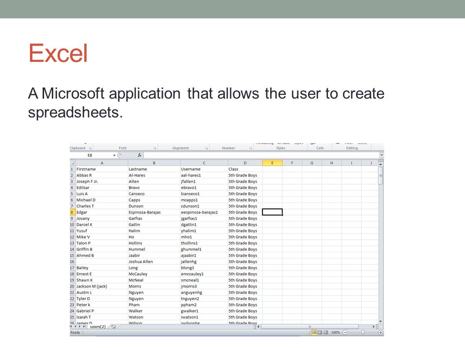Select cell containing 'jfallen1'
Viewport: 465px width, 348px height.
(x=204, y=181)
